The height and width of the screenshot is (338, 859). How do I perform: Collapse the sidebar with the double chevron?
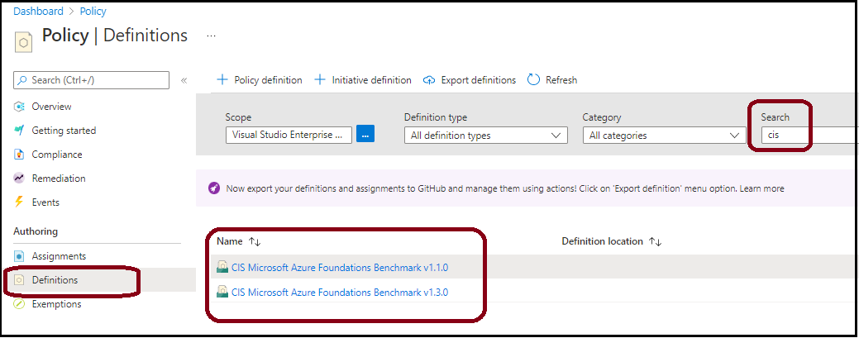coord(184,80)
